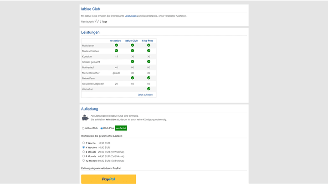Pay with the yellow PayPal button
The height and width of the screenshot is (184, 328).
(x=108, y=179)
